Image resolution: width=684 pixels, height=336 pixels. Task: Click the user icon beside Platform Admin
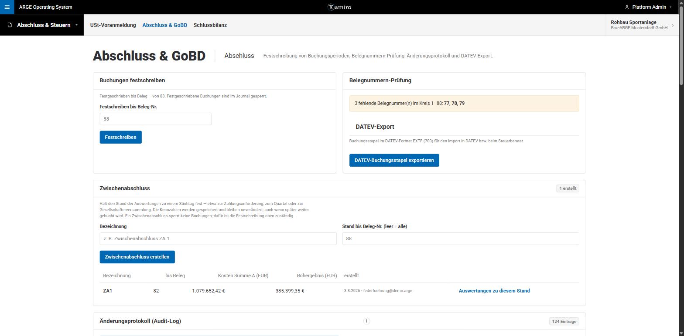[x=627, y=7]
